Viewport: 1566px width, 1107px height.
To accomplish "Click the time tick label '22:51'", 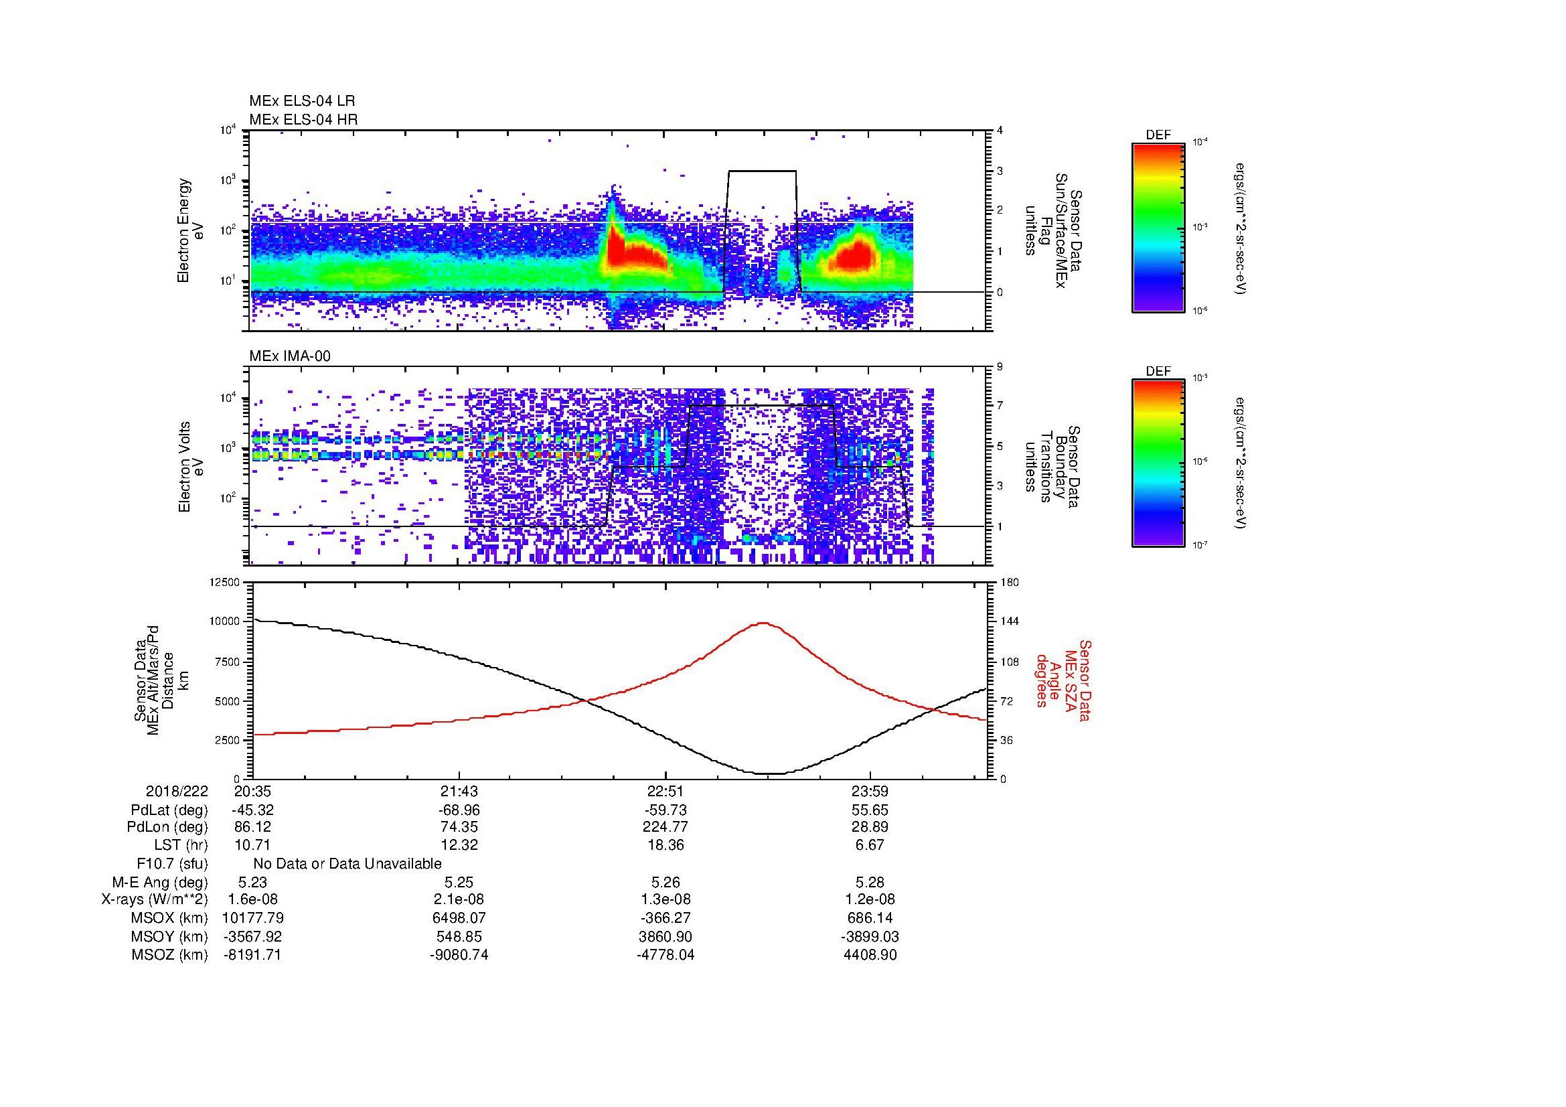I will (665, 791).
